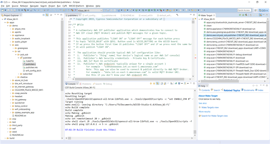270x144 pixels.
Task: Click Search for Make Target view link
Action: point(214,116)
